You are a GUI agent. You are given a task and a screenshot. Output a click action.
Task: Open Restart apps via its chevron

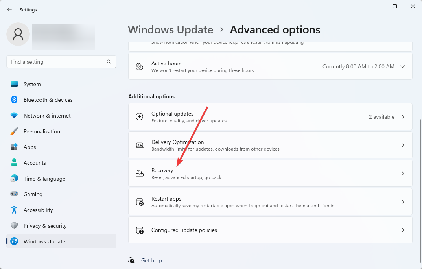[403, 202]
